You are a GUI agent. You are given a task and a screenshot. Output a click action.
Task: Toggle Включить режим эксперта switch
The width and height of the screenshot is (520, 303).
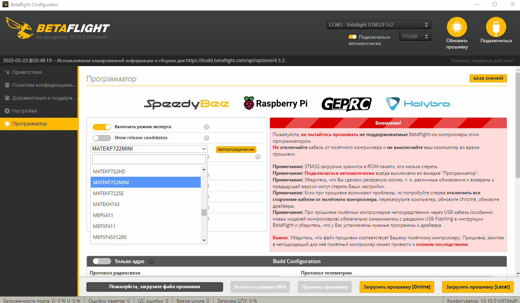(x=102, y=127)
